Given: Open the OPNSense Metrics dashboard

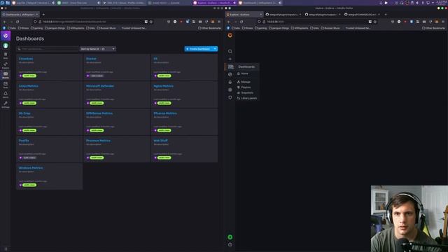Looking at the screenshot, I should tap(99, 113).
